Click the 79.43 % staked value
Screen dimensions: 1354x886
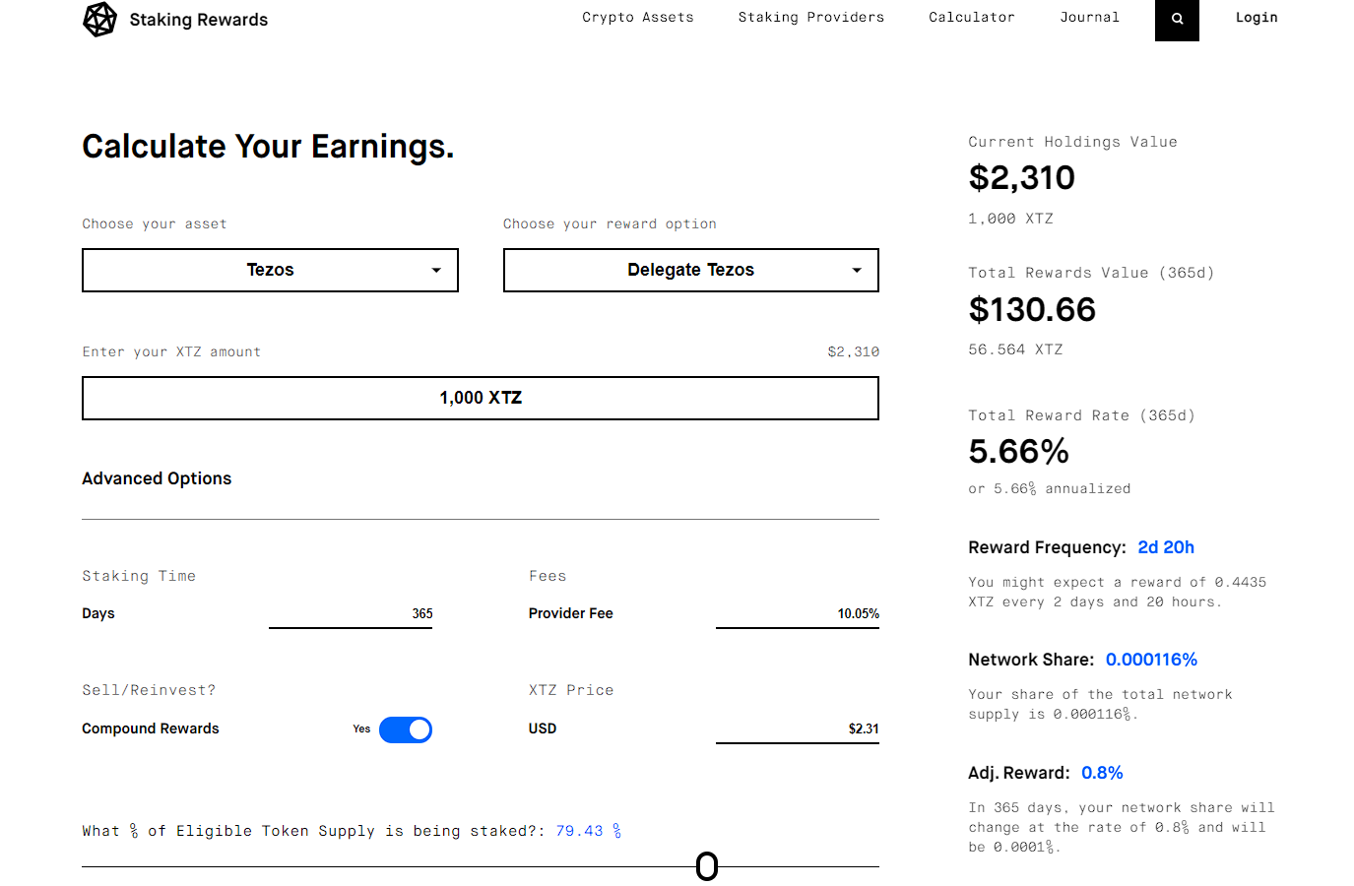click(x=589, y=831)
